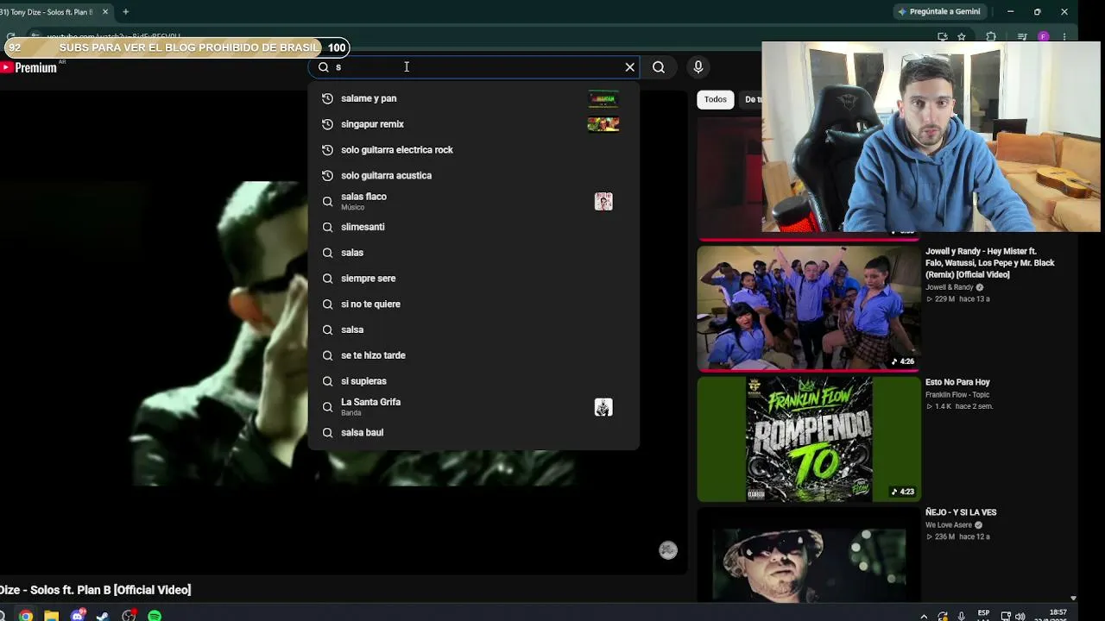
Task: Click history clock icon beside "singapur remix"
Action: pos(327,124)
